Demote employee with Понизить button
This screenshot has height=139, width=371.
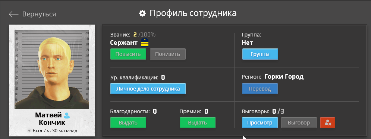click(167, 54)
